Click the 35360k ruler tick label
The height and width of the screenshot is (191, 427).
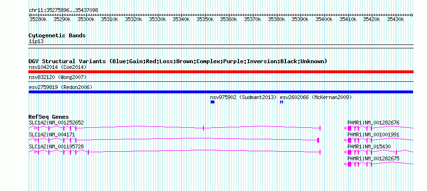229,19
